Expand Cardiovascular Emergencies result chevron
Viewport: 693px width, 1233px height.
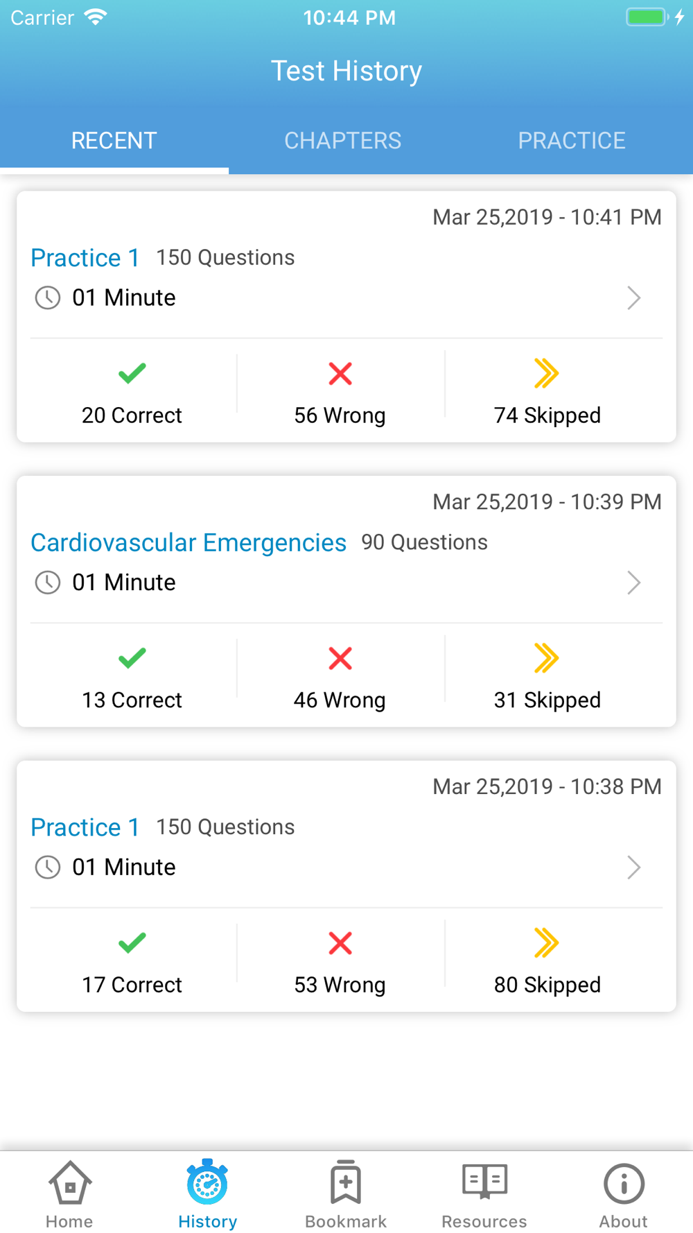[x=634, y=583]
